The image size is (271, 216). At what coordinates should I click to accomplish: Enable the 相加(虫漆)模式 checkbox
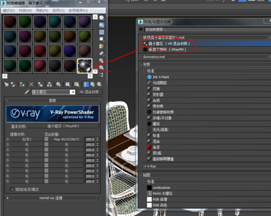pos(12,189)
